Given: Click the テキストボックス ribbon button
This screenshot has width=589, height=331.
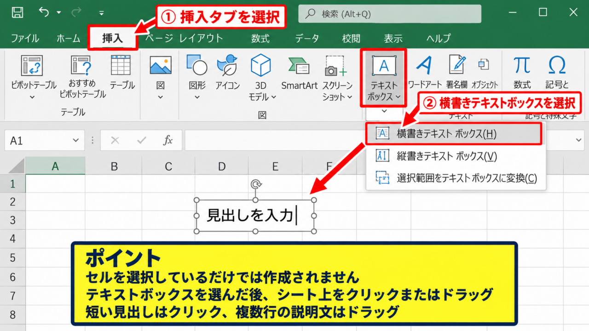Looking at the screenshot, I should [x=383, y=77].
